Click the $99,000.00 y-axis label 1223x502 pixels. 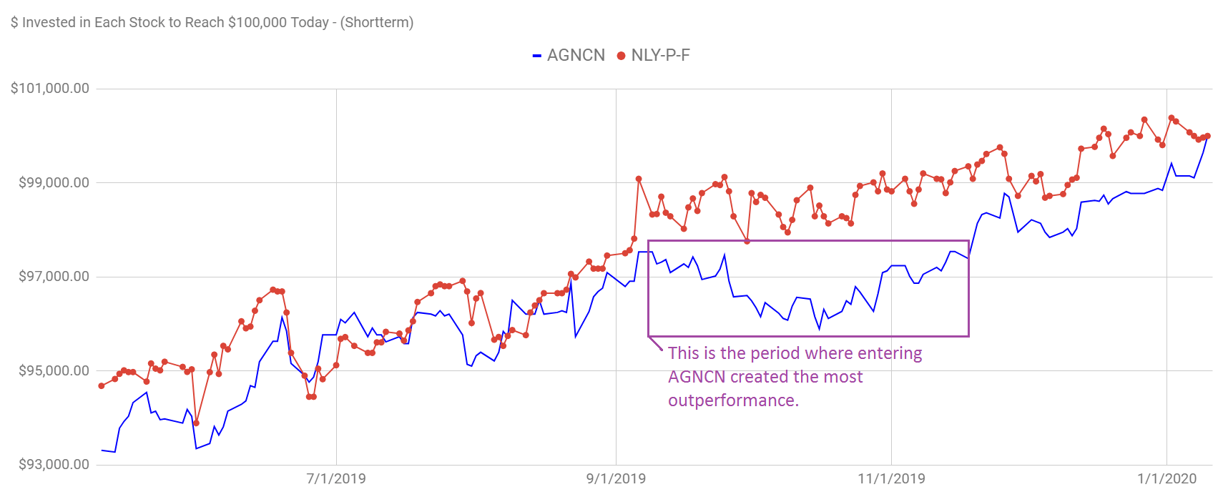54,182
